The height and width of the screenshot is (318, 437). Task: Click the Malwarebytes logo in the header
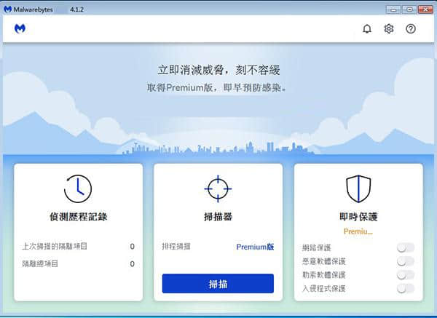20,28
